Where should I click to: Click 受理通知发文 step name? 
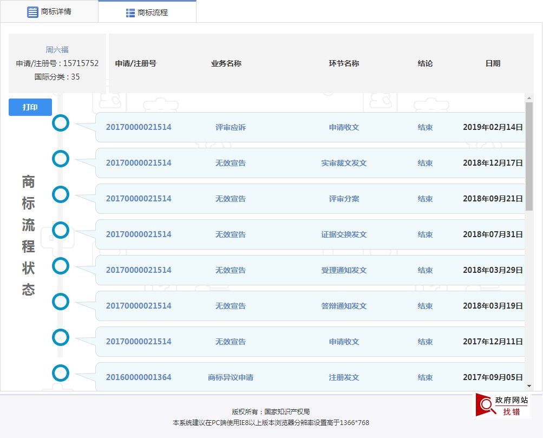(x=344, y=270)
